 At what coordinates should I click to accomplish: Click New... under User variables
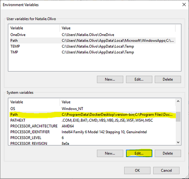point(110,79)
